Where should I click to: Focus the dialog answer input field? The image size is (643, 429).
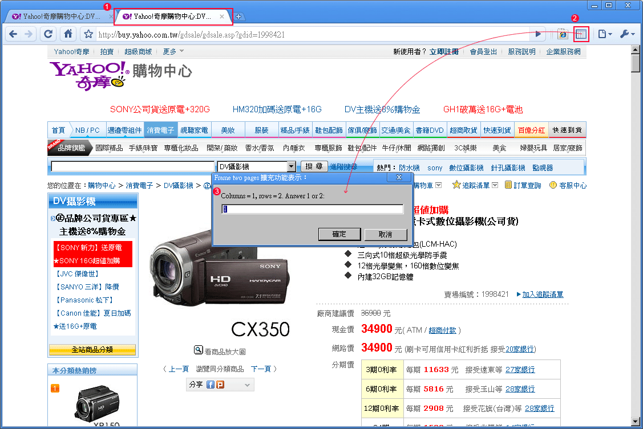[313, 209]
